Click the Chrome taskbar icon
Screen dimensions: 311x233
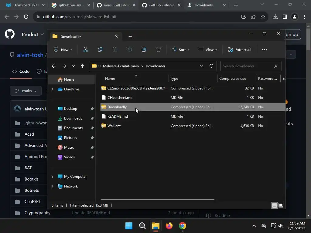tap(183, 226)
